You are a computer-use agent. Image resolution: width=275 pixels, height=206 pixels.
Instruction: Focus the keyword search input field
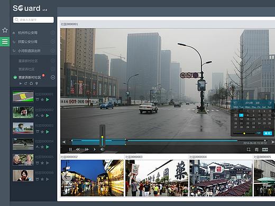tap(33, 20)
